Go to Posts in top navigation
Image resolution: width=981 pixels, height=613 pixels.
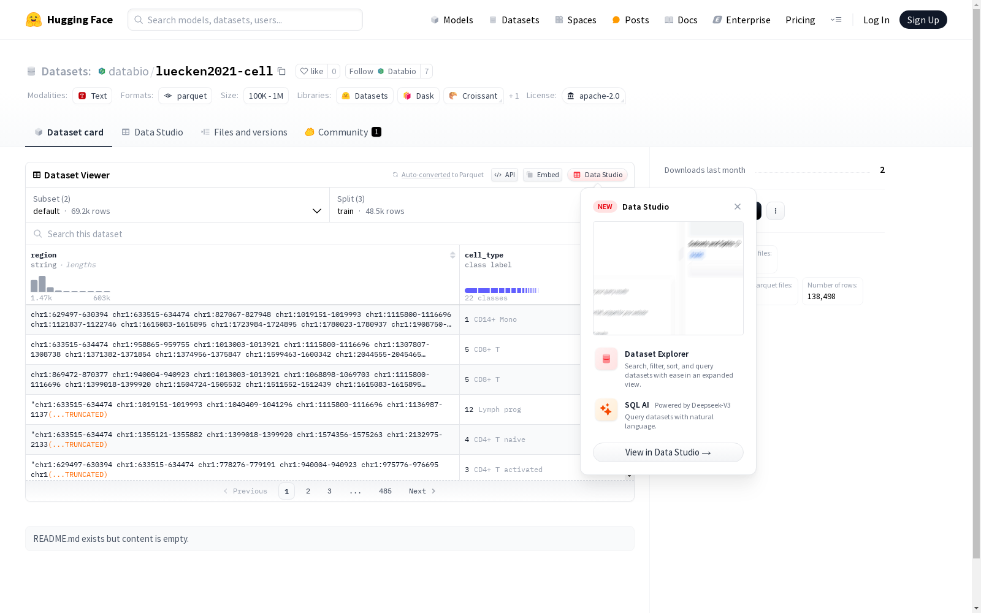[630, 20]
